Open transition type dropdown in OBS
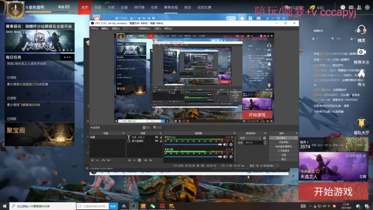Viewport: 373px width, 210px height. tap(250, 138)
